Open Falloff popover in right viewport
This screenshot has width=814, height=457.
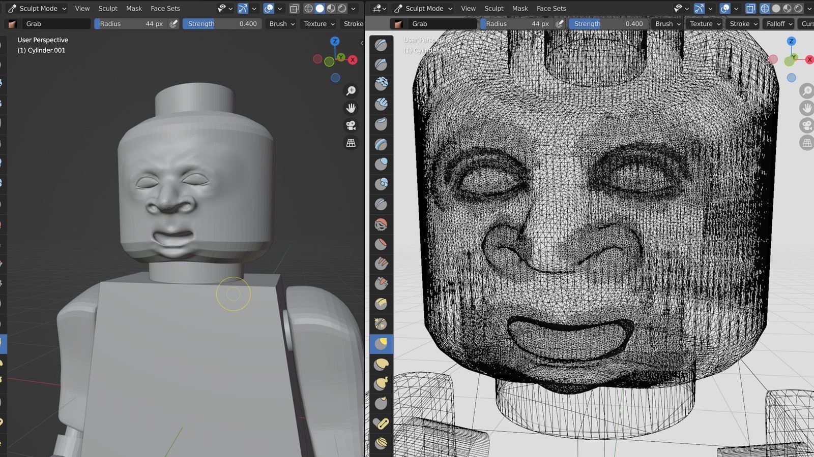779,24
